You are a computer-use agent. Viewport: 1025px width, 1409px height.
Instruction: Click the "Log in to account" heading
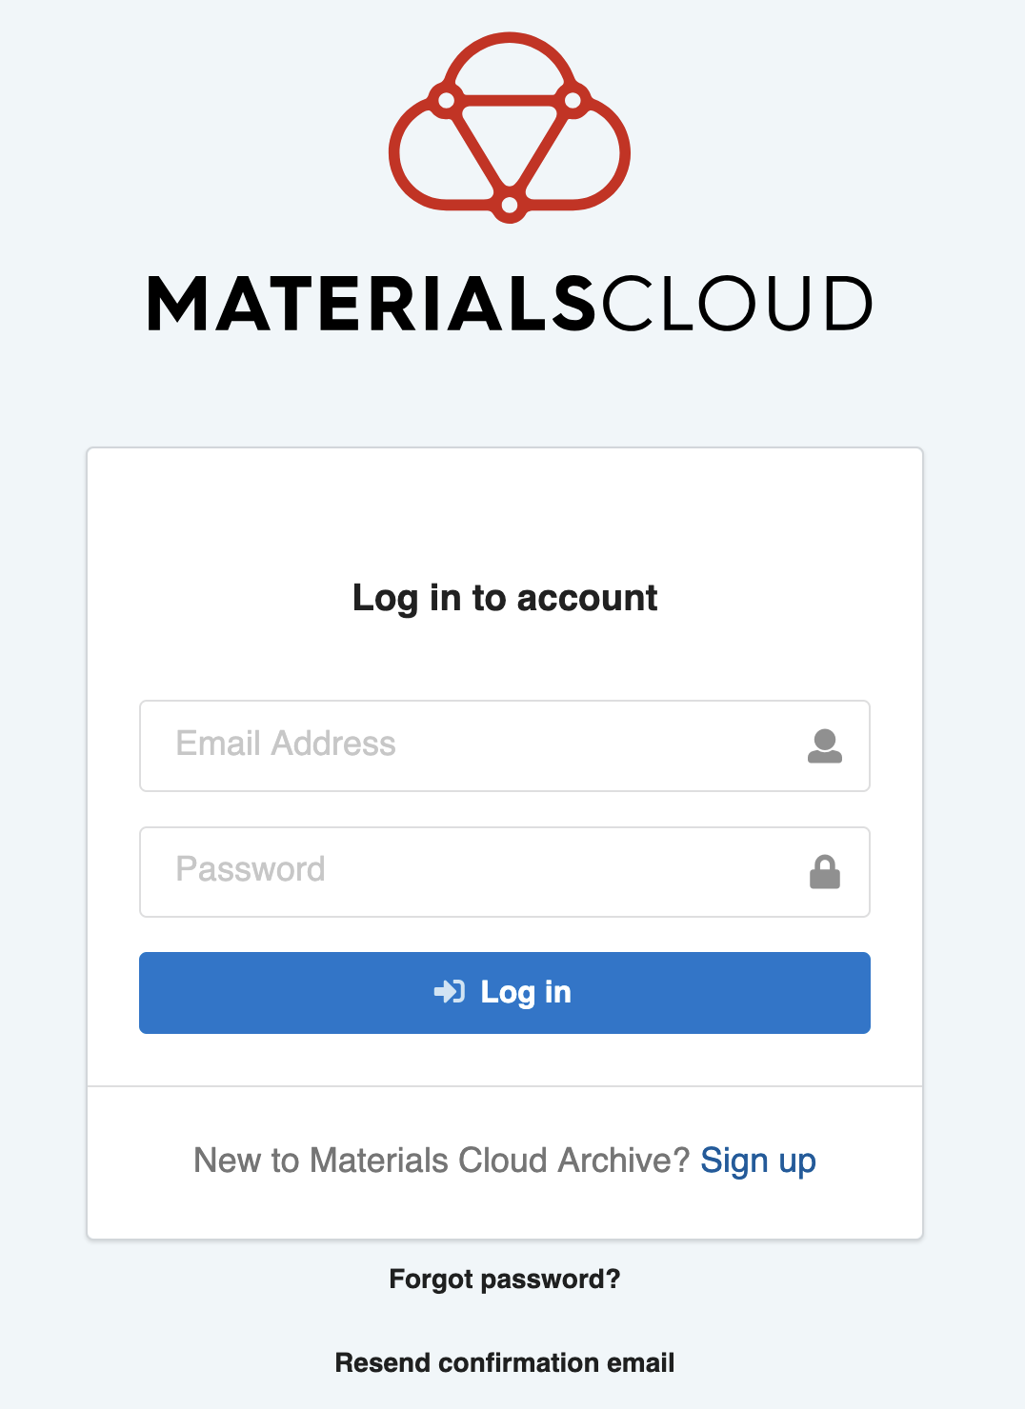505,598
